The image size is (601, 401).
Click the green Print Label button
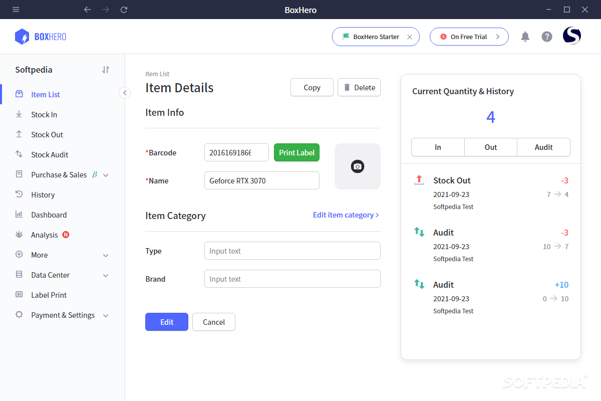[296, 152]
